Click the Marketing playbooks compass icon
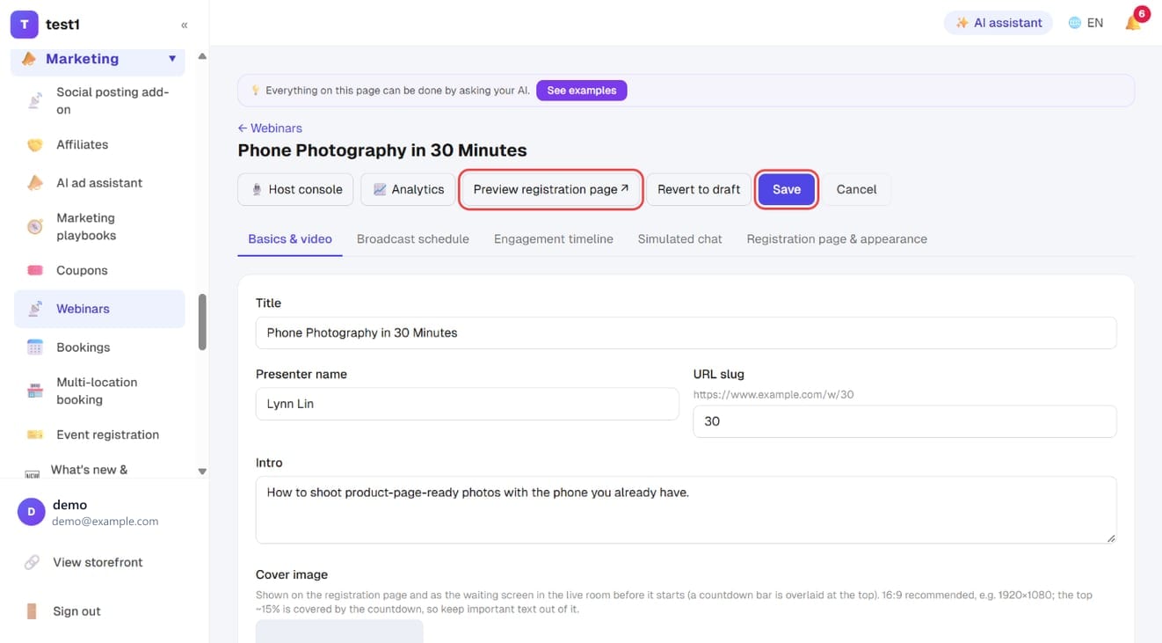This screenshot has width=1162, height=643. [35, 227]
